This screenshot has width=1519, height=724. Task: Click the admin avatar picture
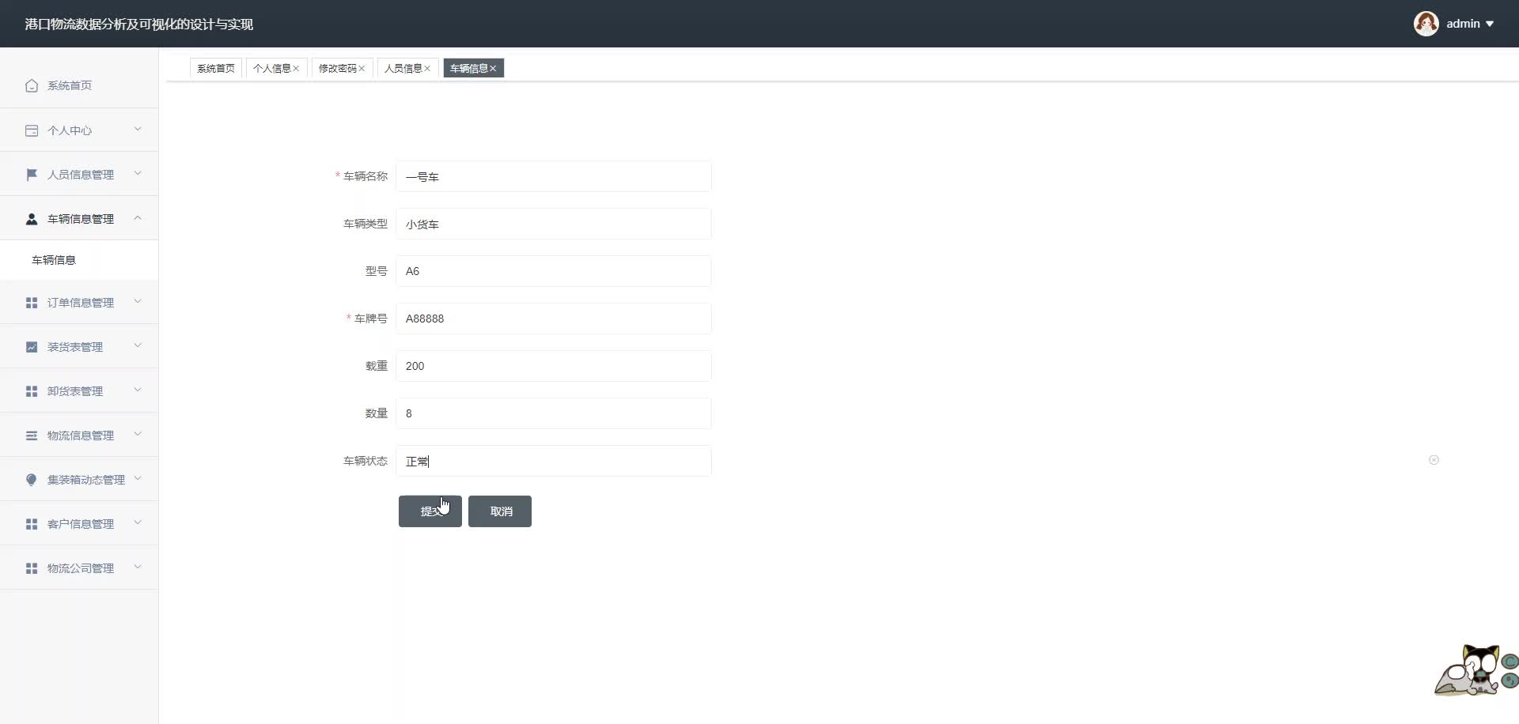pos(1426,24)
